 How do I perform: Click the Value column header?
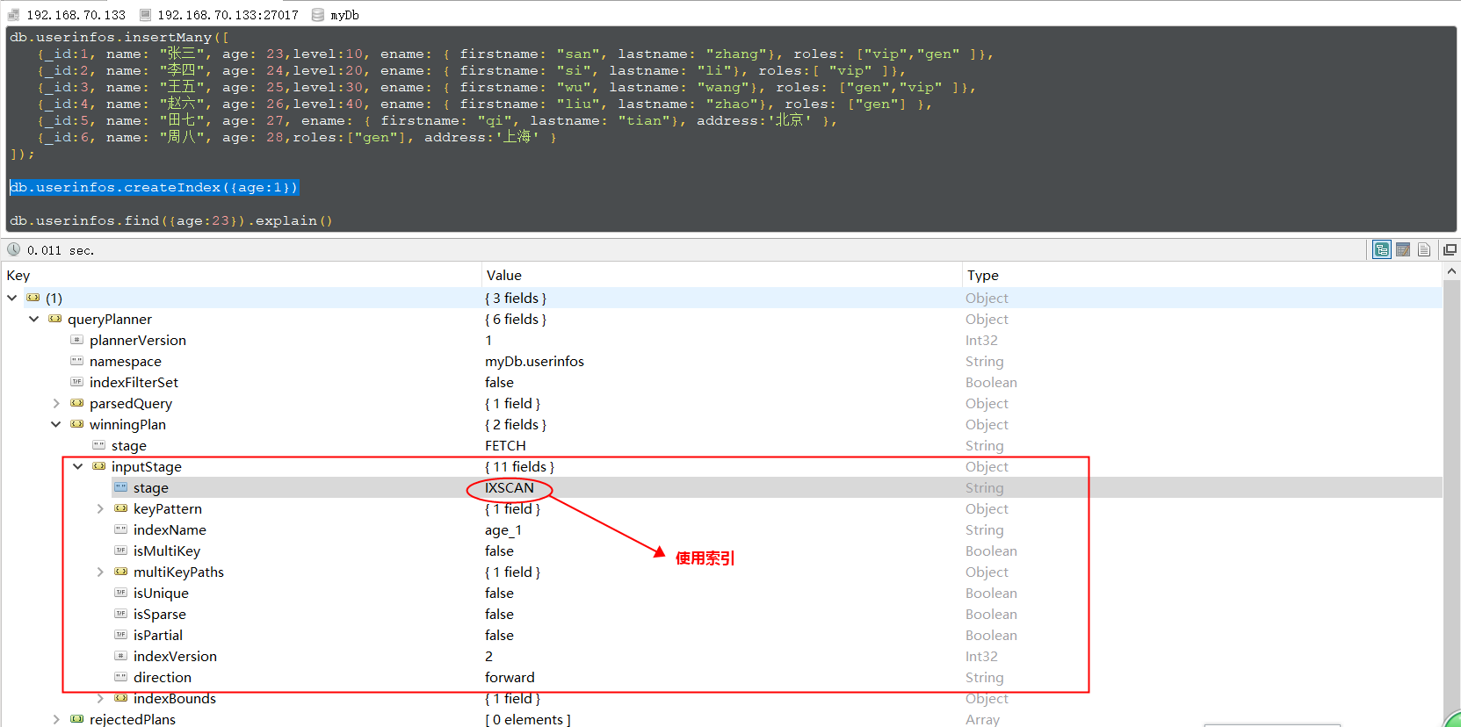click(504, 275)
